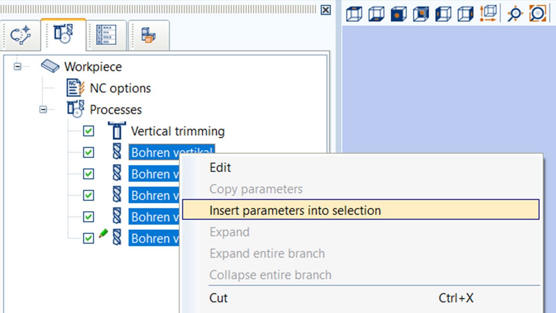Screen dimensions: 556x313
Task: Toggle the last Bohren vertikal checkbox off
Action: pyautogui.click(x=88, y=238)
